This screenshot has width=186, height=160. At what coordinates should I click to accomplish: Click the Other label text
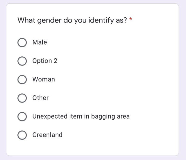tap(40, 98)
